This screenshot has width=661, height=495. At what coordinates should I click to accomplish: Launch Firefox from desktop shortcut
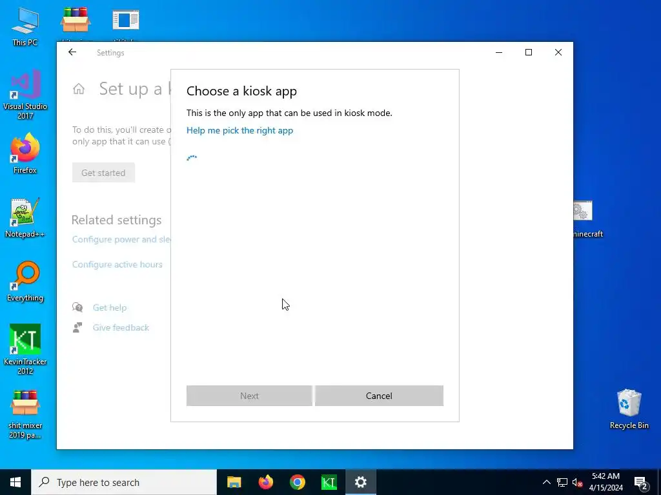(25, 153)
